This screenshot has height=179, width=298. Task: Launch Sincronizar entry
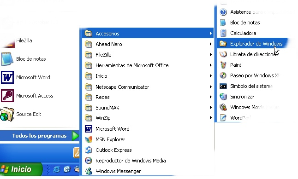[x=242, y=97]
